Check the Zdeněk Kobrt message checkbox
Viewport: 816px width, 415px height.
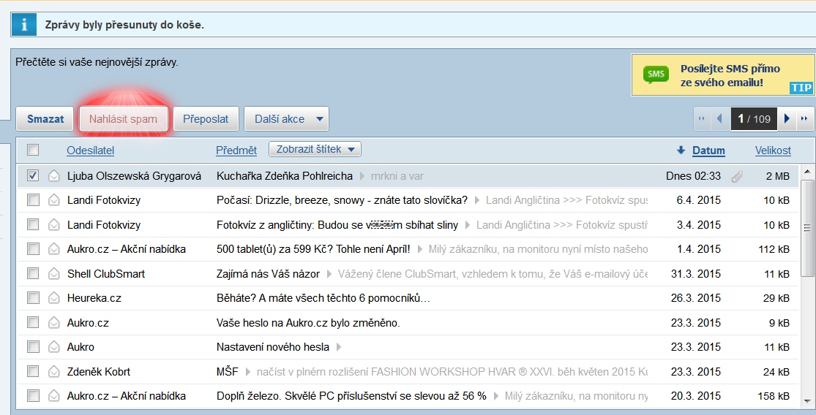[33, 372]
